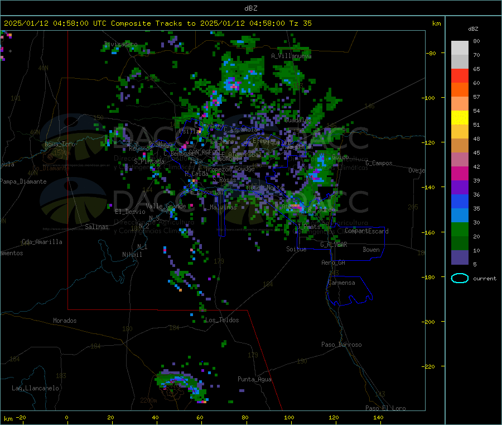502x425 pixels.
Task: Click the 'CompantEscard' map label
Action: 366,231
